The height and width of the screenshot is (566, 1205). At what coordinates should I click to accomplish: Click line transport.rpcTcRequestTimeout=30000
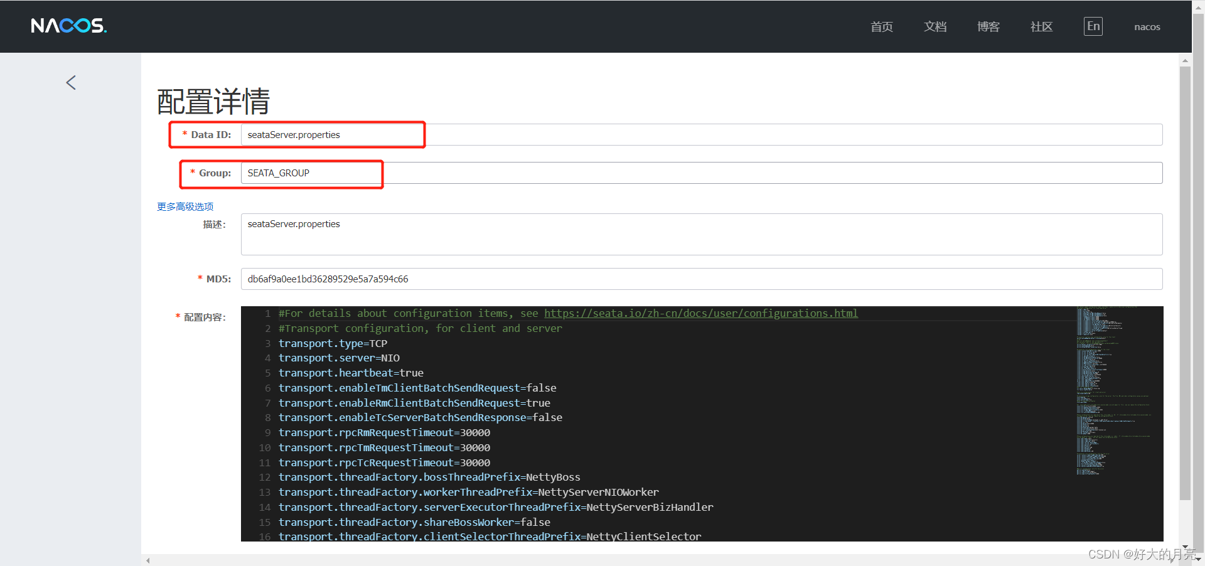pyautogui.click(x=384, y=462)
